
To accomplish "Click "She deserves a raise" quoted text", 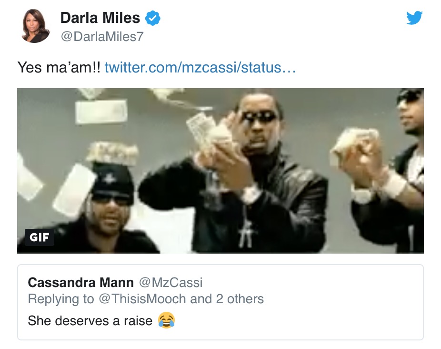I will [90, 320].
